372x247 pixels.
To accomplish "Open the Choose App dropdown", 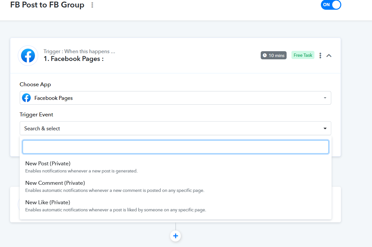I will pos(175,98).
